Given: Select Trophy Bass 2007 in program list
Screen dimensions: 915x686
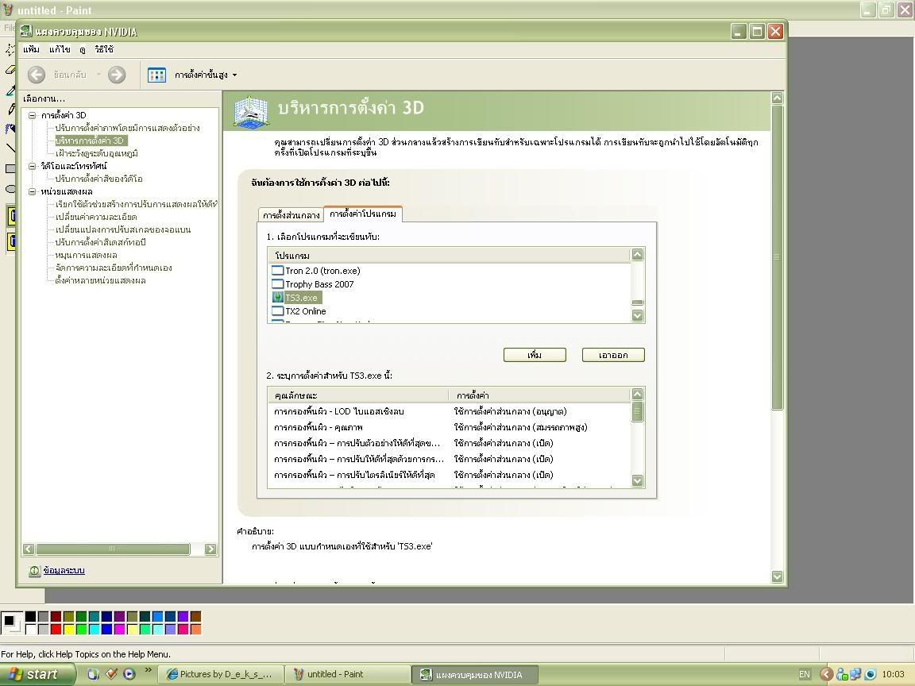Looking at the screenshot, I should click(319, 284).
